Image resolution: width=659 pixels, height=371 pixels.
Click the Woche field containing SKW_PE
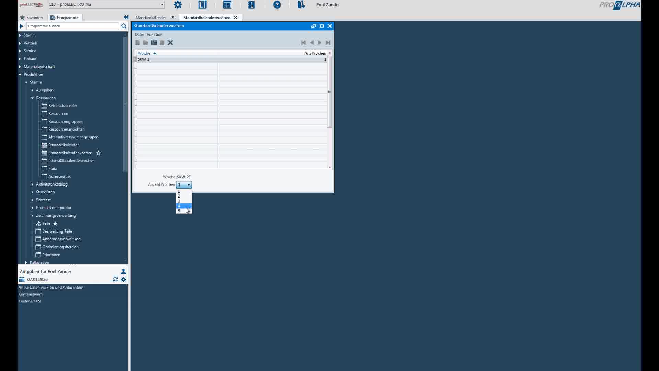click(x=184, y=177)
